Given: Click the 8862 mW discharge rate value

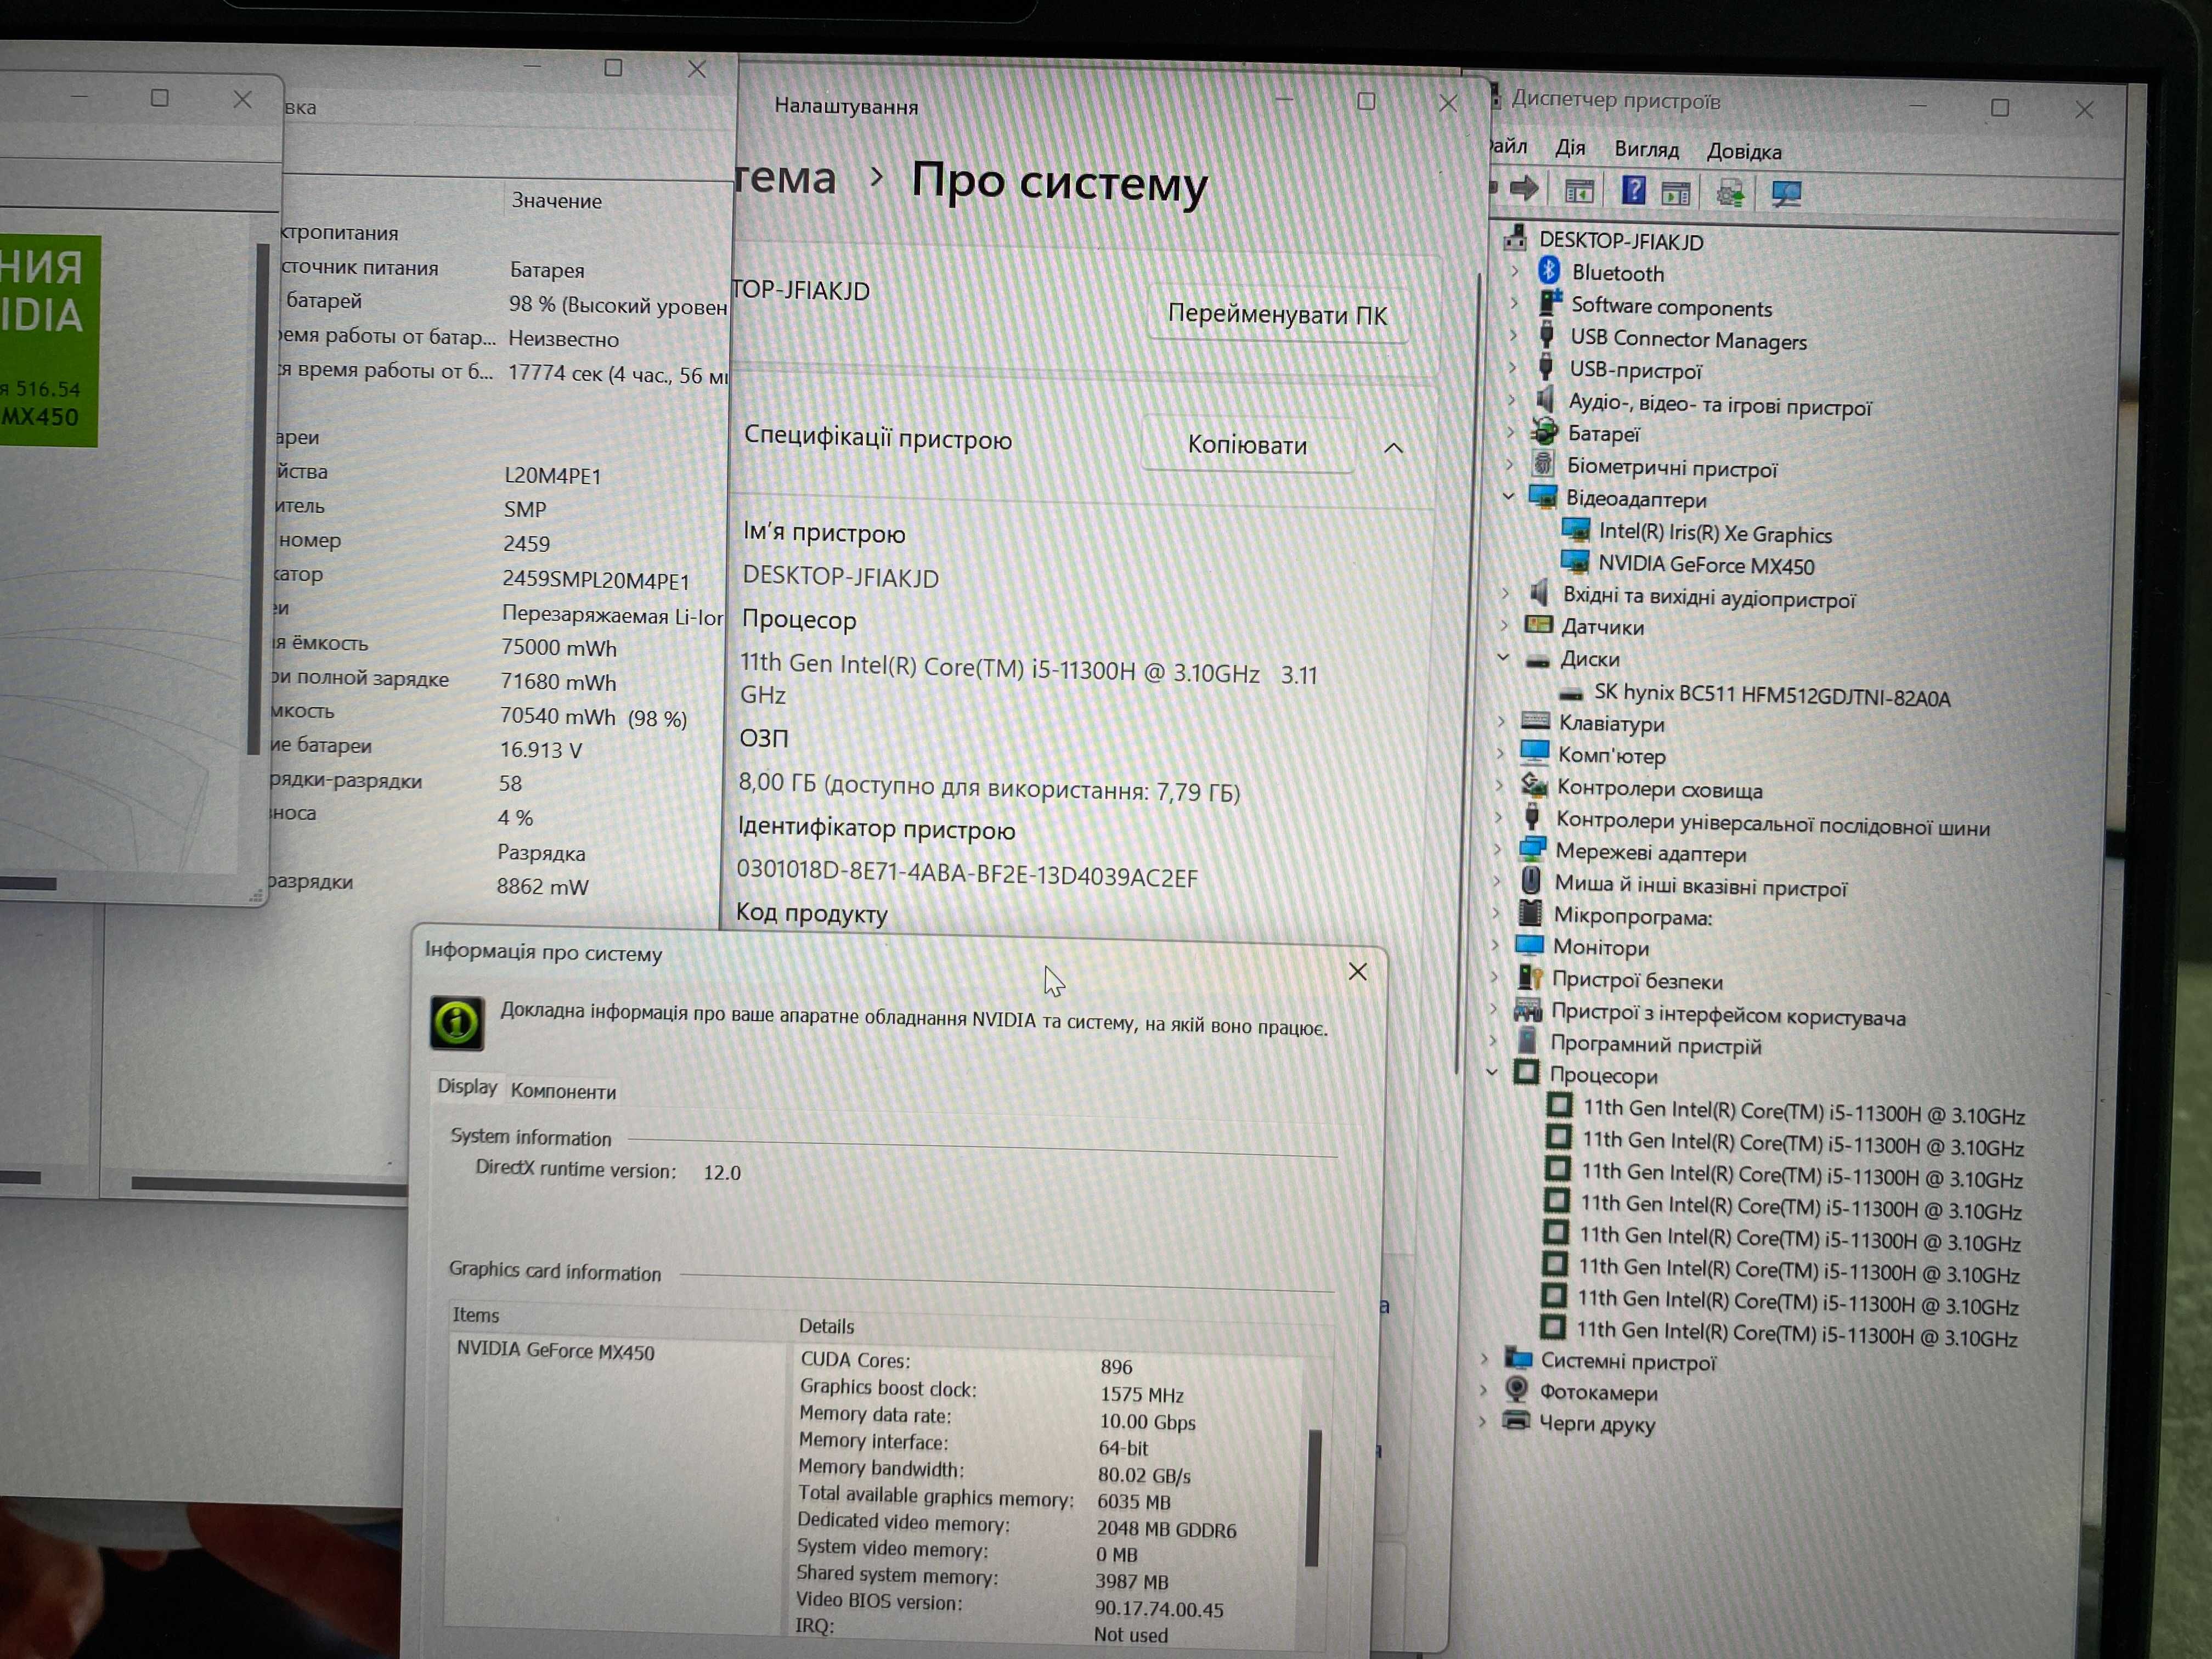Looking at the screenshot, I should 542,886.
